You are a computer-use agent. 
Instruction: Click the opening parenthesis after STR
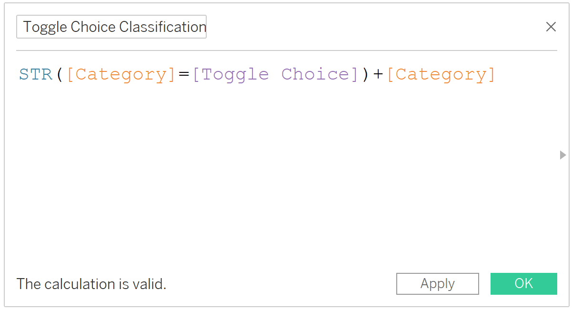pos(60,74)
